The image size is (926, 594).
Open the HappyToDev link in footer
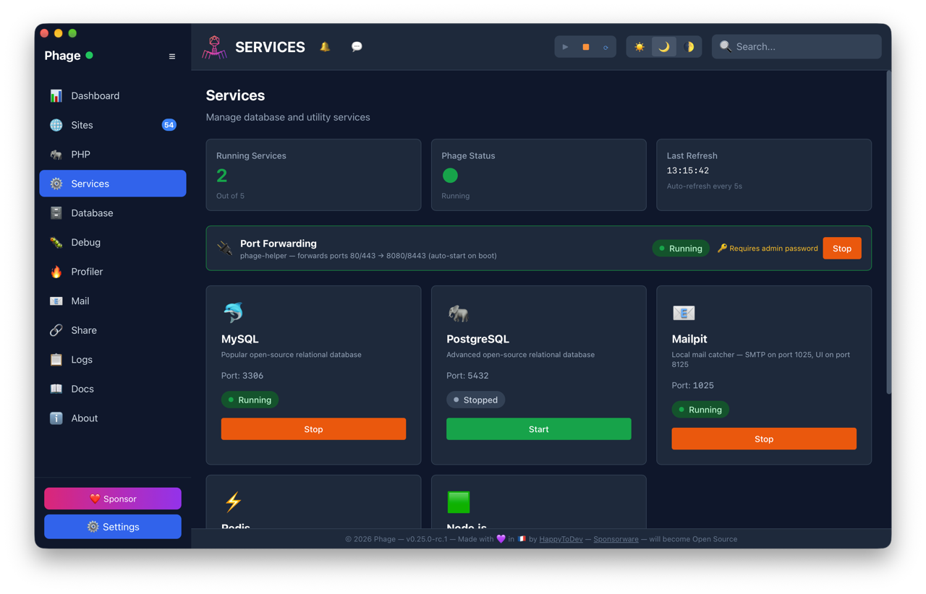click(x=561, y=539)
